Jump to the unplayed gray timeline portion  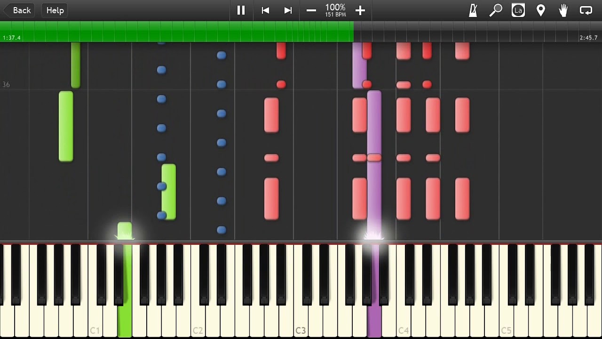pos(478,32)
